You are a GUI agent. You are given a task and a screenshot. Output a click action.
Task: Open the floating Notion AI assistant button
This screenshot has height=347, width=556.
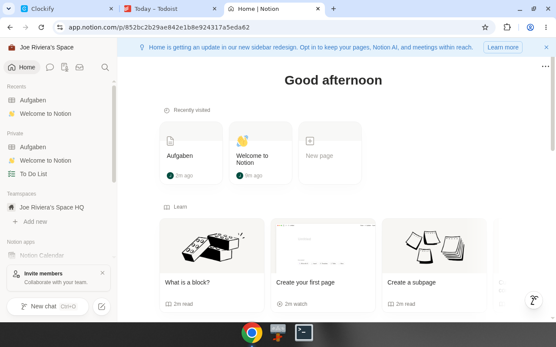click(x=534, y=300)
